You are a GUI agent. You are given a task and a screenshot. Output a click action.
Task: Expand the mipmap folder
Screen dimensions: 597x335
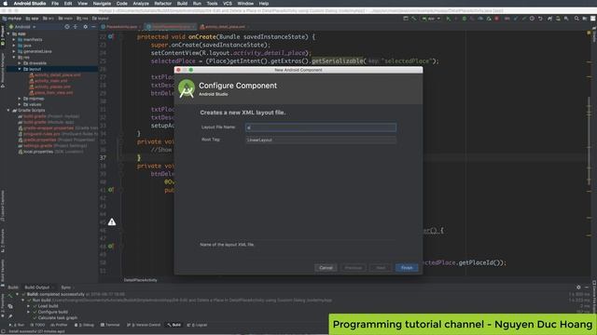click(20, 99)
